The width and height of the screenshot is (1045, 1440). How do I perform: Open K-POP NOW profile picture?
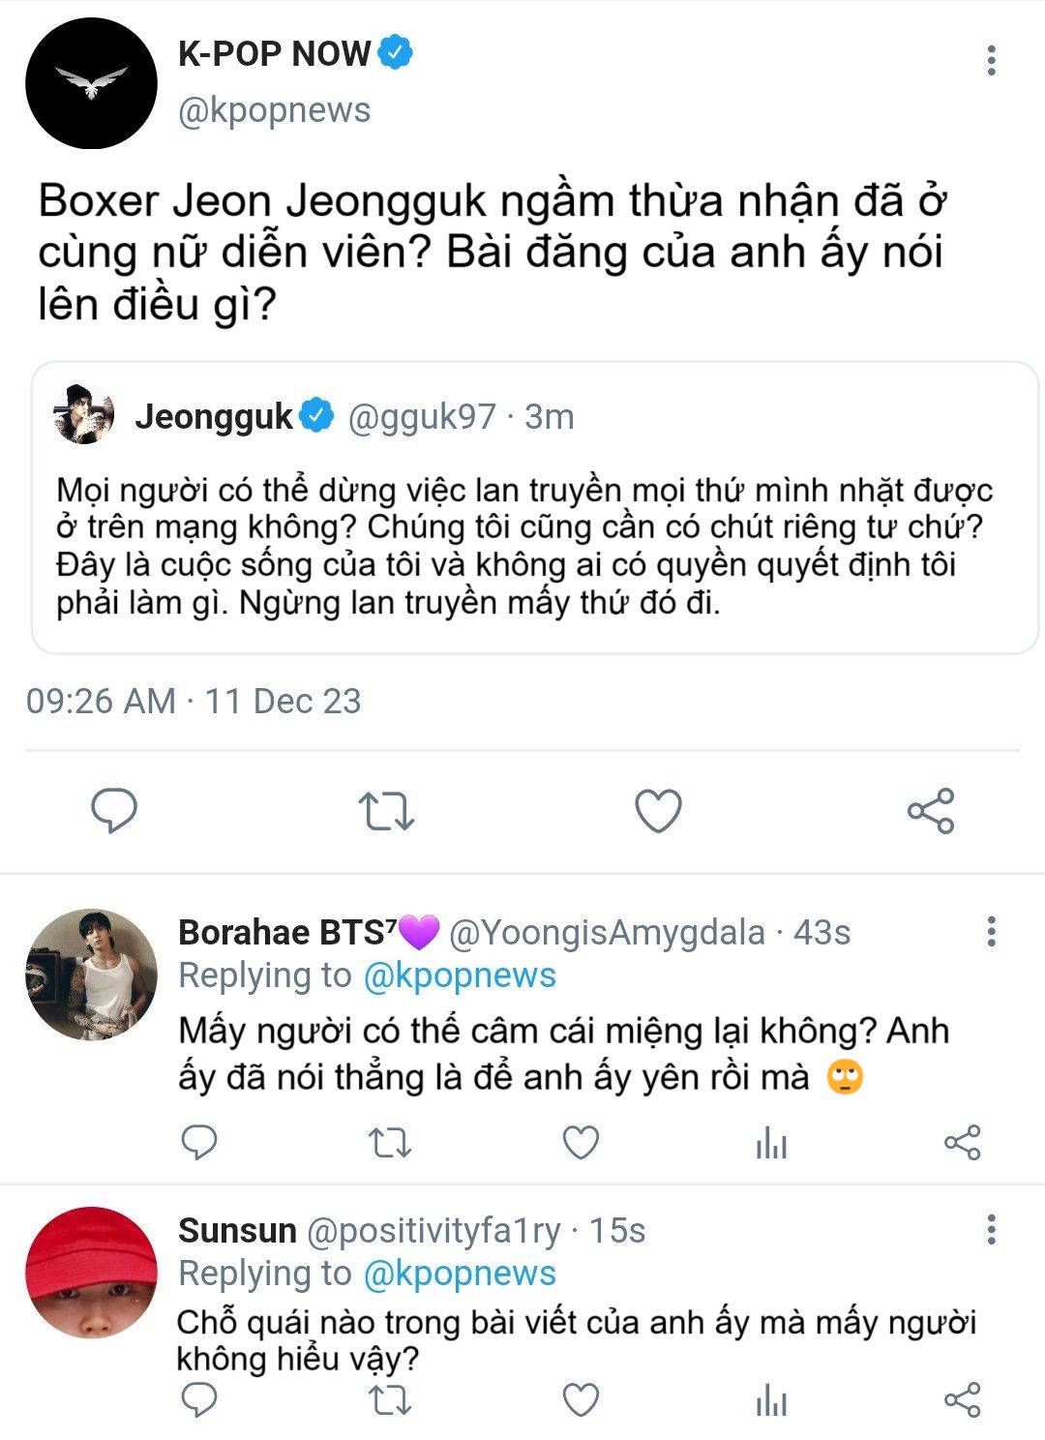[91, 83]
